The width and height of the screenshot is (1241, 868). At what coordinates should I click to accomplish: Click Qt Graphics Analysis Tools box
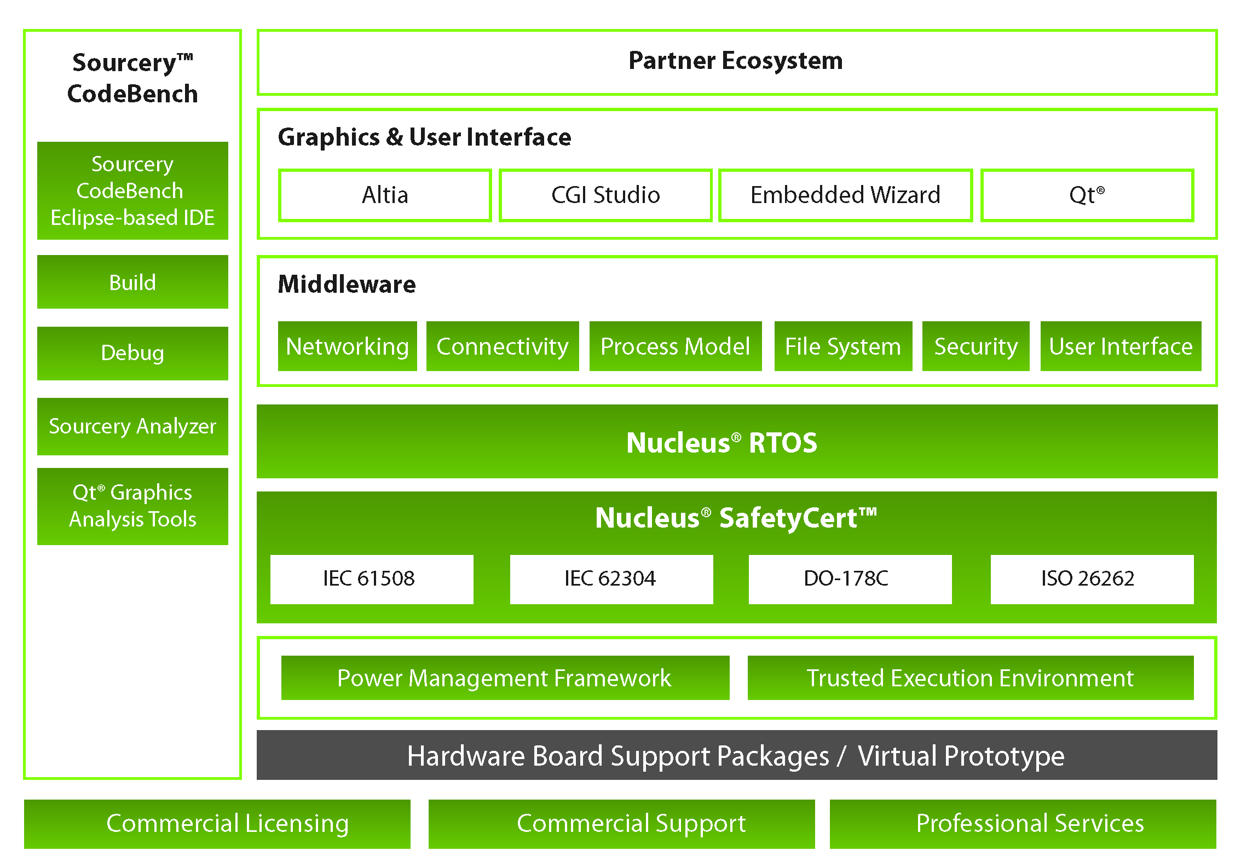pos(132,506)
